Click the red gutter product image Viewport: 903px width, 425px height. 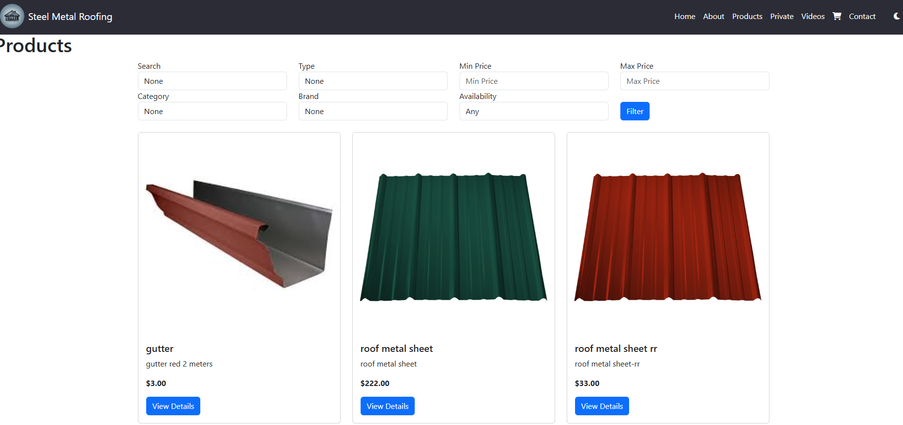tap(239, 234)
